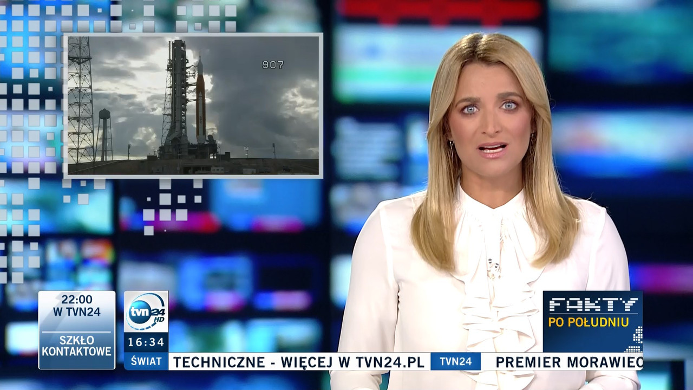The width and height of the screenshot is (693, 390).
Task: Click the TVN24 HD channel logo
Action: 146,311
